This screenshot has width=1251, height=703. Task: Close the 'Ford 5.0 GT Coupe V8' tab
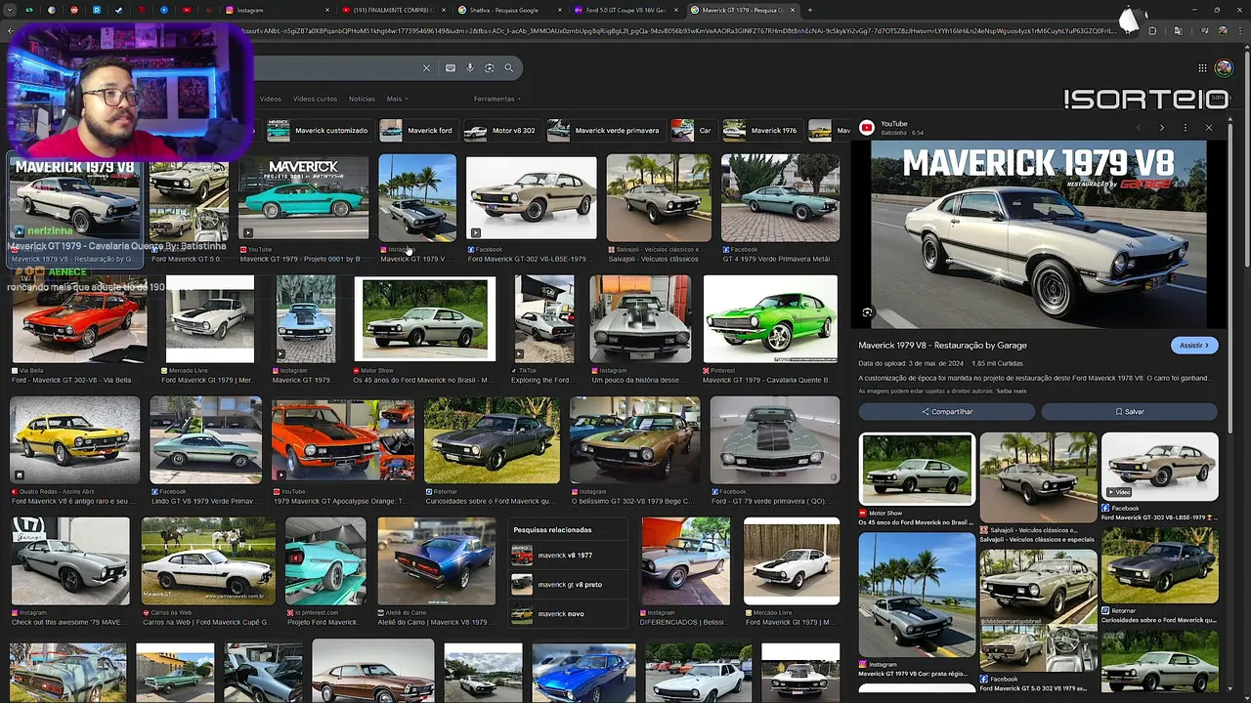coord(676,10)
